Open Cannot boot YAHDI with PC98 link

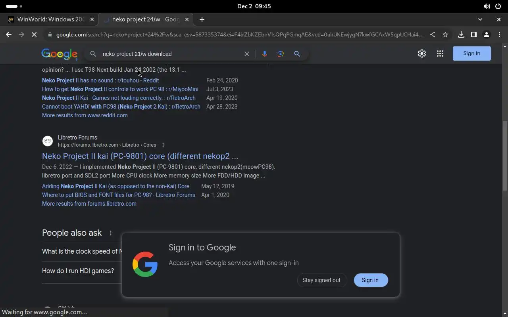click(121, 107)
